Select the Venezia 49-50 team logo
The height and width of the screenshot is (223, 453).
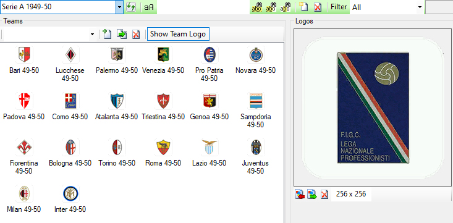[x=163, y=54]
